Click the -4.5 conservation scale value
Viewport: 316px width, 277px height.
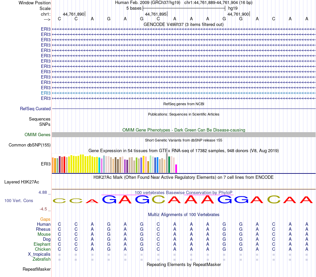pyautogui.click(x=43, y=209)
